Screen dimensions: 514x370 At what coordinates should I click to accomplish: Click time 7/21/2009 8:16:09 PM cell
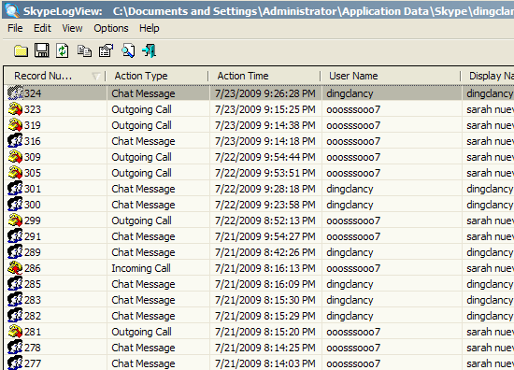[x=265, y=284]
